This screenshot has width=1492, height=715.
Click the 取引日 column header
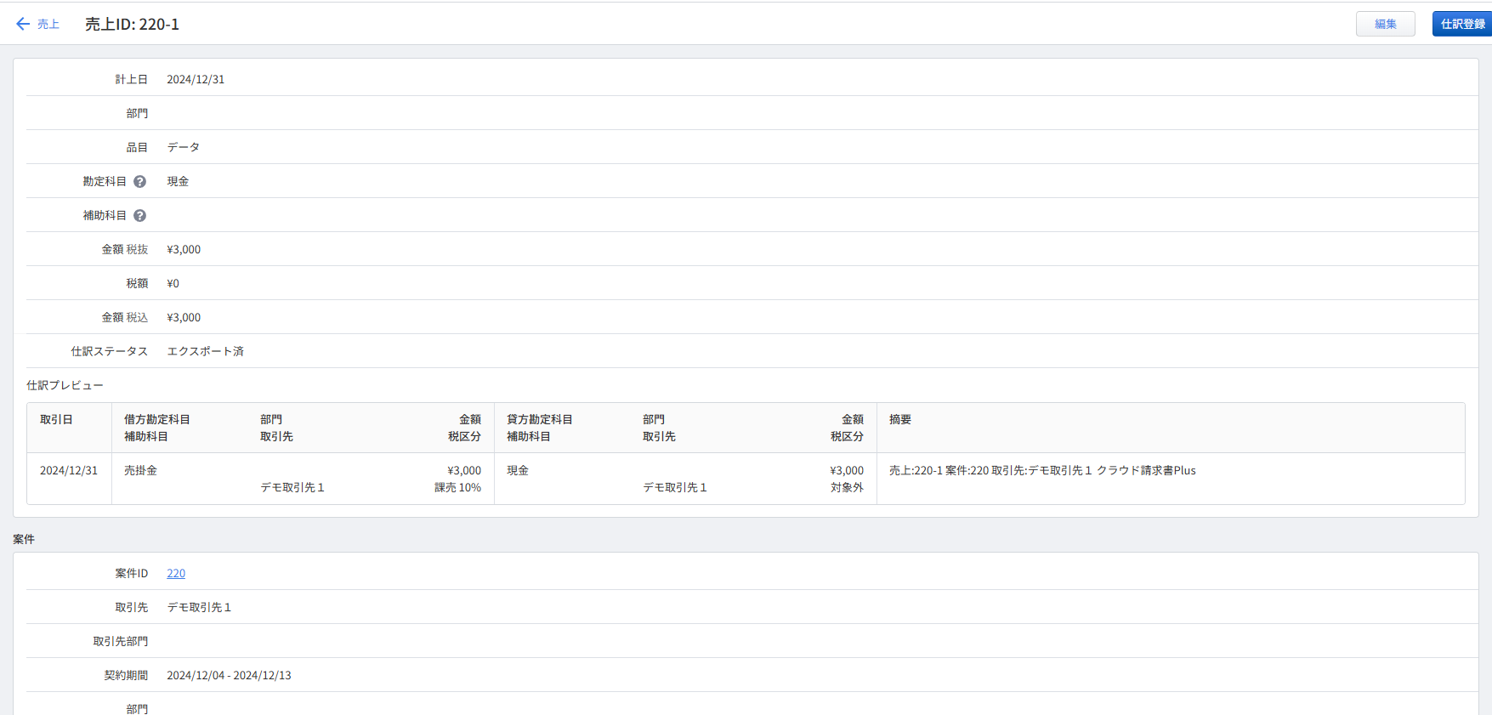point(56,419)
